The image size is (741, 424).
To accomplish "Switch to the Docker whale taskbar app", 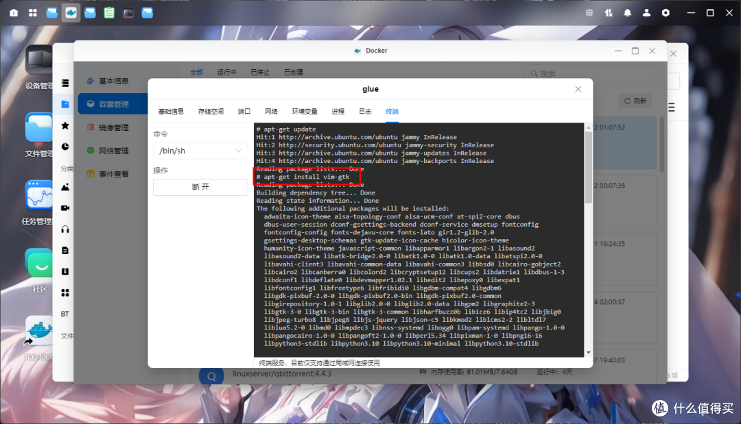I will tap(71, 13).
